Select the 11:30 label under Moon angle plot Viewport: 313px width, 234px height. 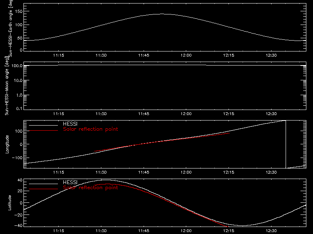click(101, 114)
